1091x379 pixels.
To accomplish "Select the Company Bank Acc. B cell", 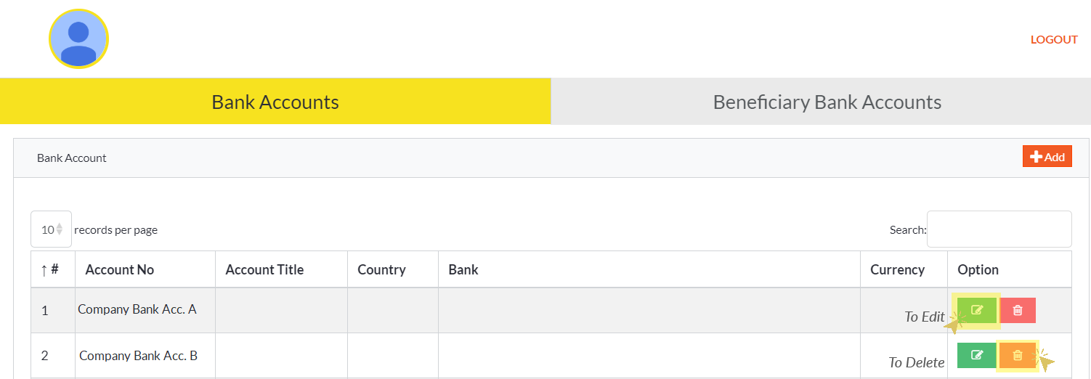I will pos(138,356).
